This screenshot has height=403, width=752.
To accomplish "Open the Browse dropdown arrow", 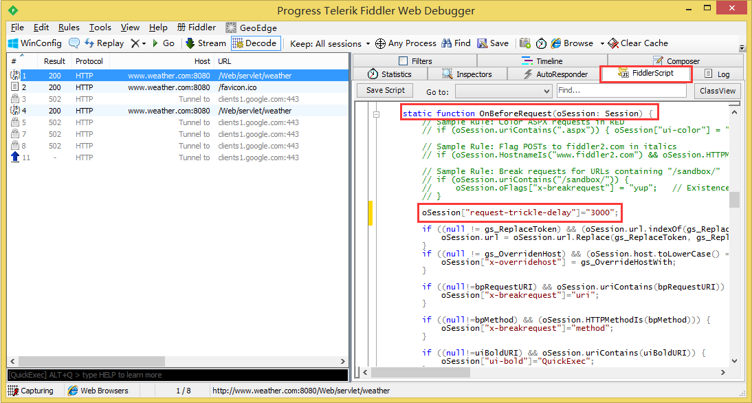I will (x=602, y=43).
